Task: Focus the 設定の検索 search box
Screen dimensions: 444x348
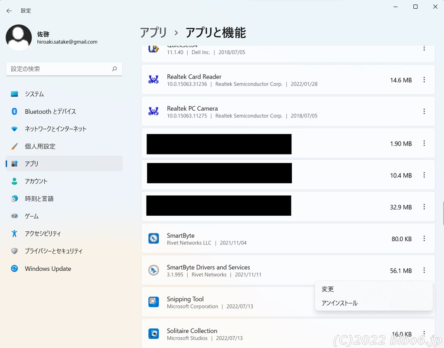Action: pos(64,69)
